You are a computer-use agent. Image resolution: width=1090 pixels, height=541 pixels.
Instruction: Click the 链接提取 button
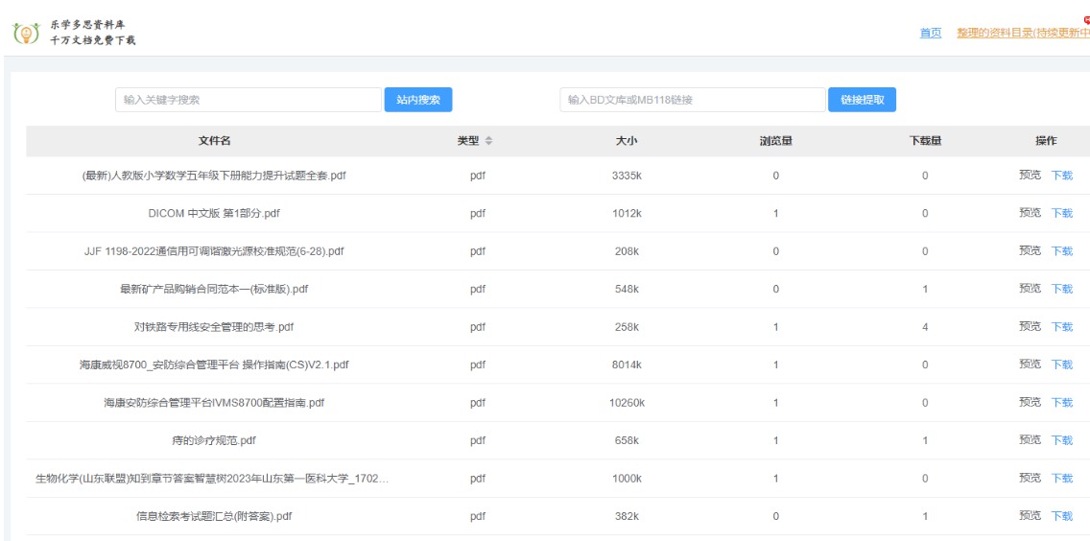tap(862, 100)
